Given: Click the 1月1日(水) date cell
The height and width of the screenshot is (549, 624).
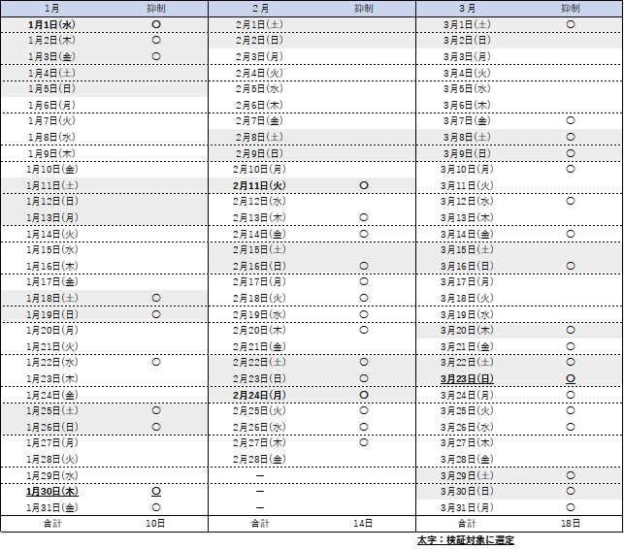Looking at the screenshot, I should tap(51, 24).
